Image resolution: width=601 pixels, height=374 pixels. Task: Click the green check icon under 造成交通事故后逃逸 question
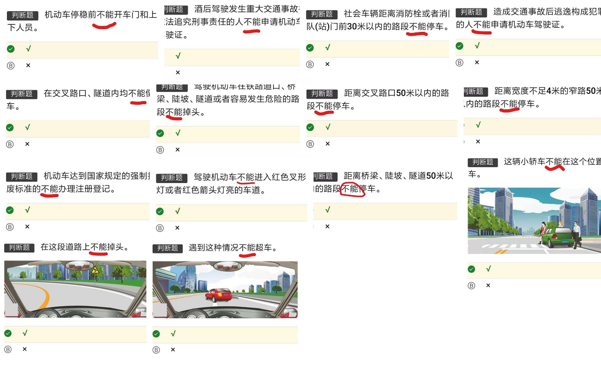pyautogui.click(x=459, y=46)
